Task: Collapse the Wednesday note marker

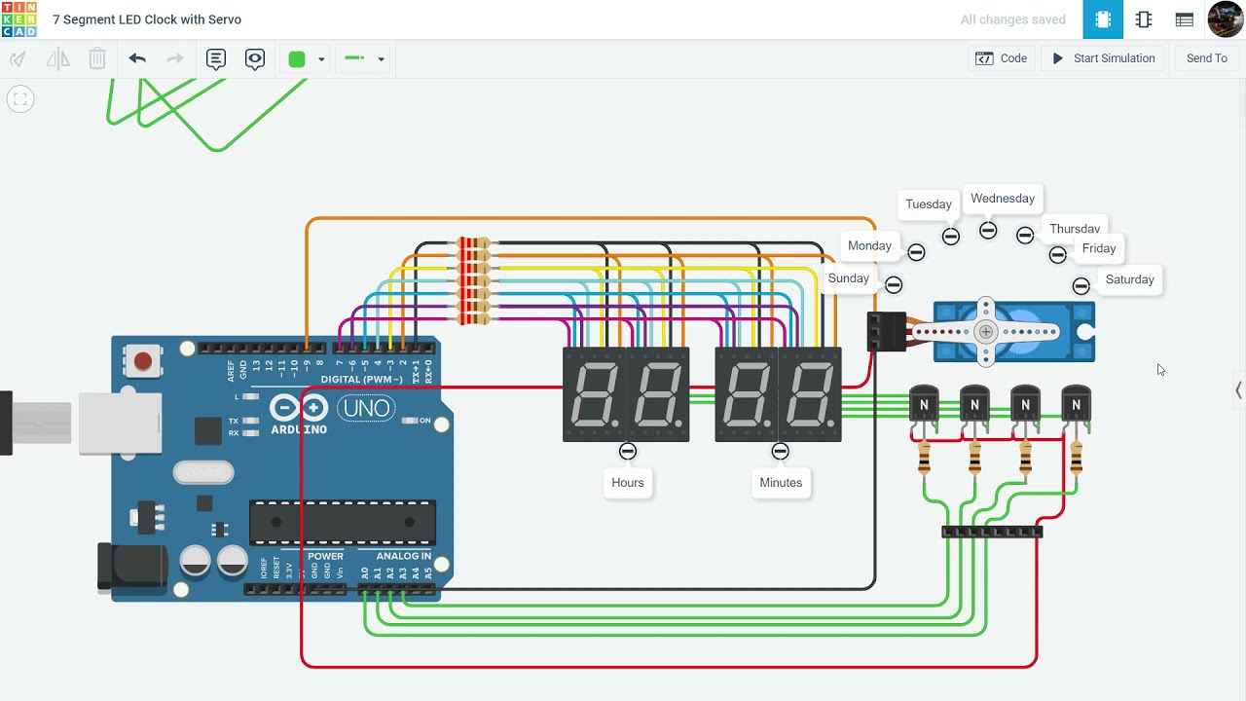Action: pyautogui.click(x=988, y=231)
